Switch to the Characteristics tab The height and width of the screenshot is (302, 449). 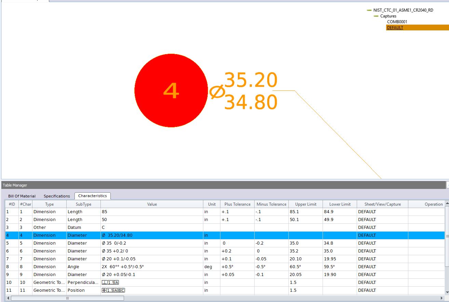[93, 196]
